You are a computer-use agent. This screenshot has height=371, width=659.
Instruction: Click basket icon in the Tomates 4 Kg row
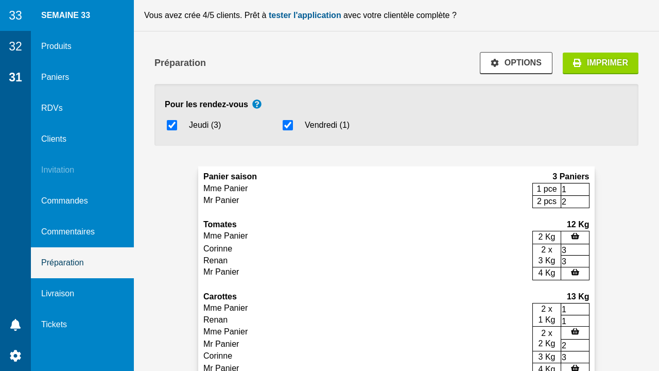coord(575,273)
